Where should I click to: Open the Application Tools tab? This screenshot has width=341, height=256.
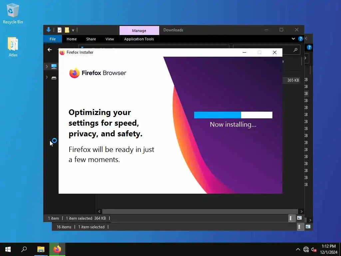tap(139, 39)
